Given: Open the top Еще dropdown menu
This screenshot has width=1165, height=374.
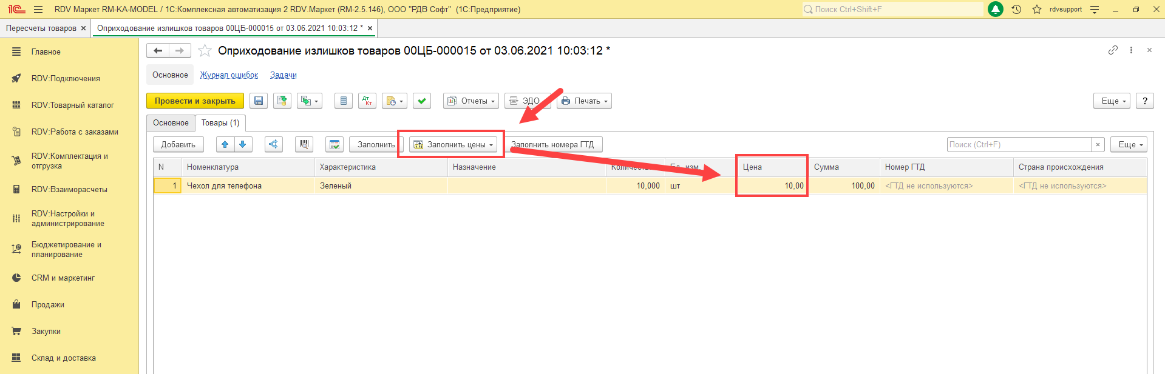Looking at the screenshot, I should coord(1112,101).
